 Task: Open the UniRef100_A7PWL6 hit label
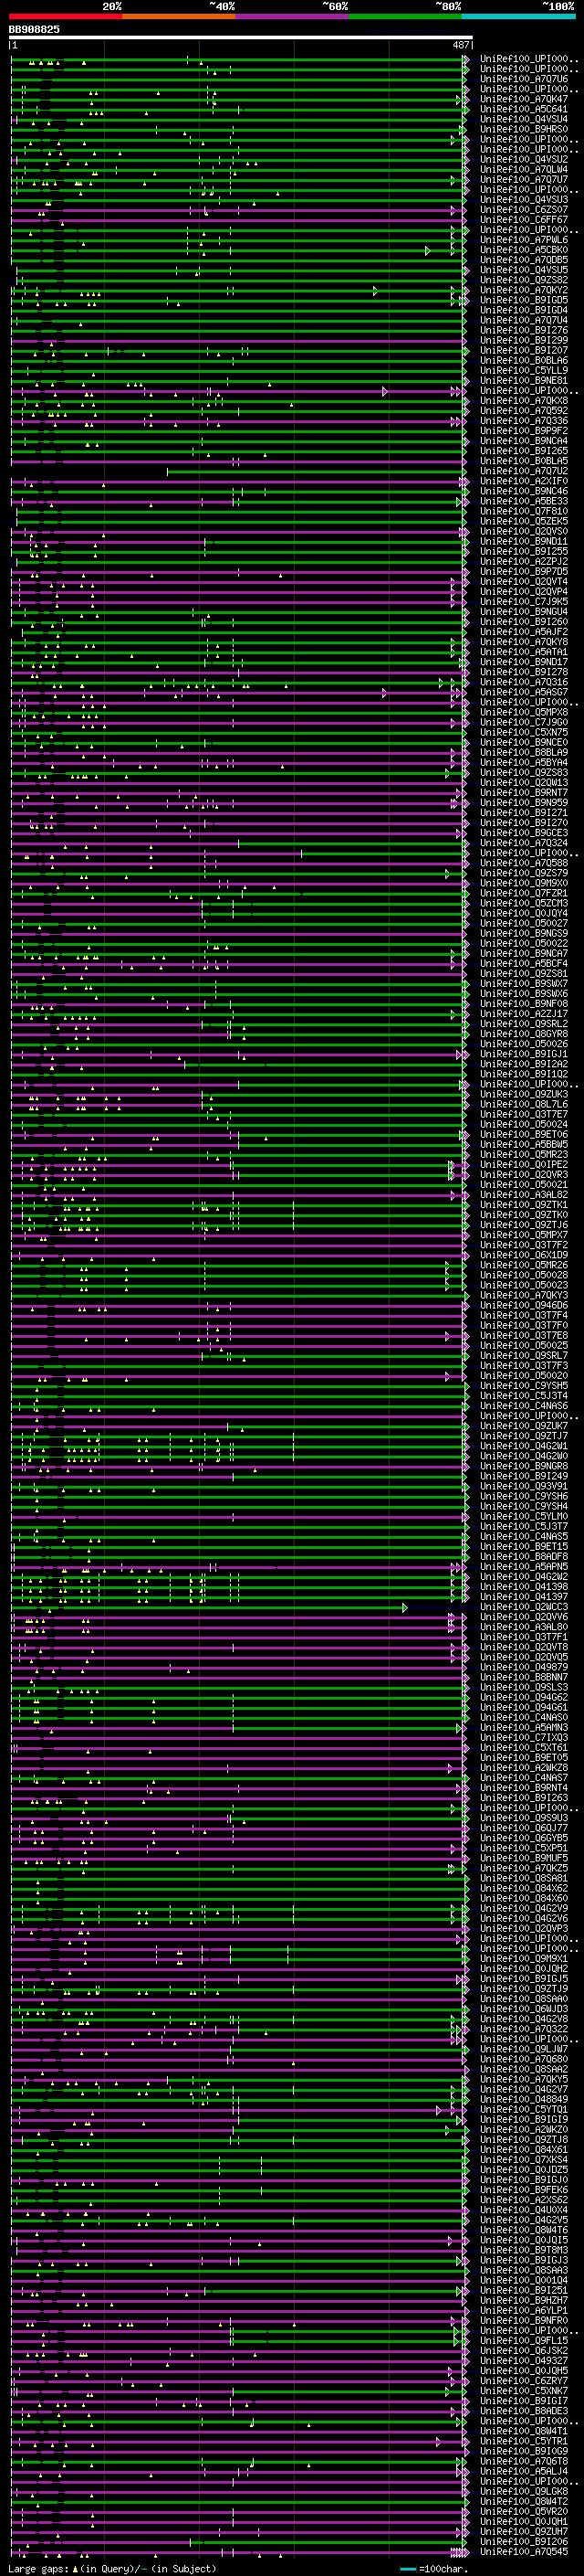point(523,240)
